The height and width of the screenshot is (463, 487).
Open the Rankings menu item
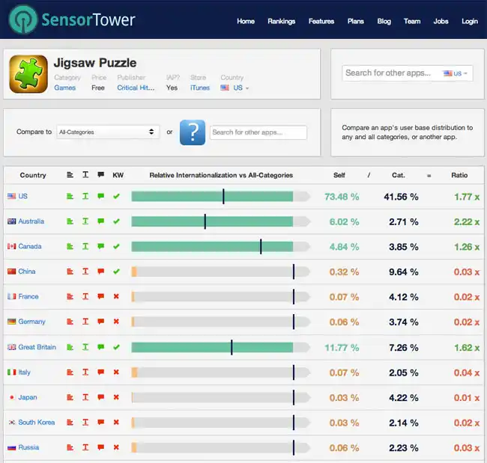[282, 22]
